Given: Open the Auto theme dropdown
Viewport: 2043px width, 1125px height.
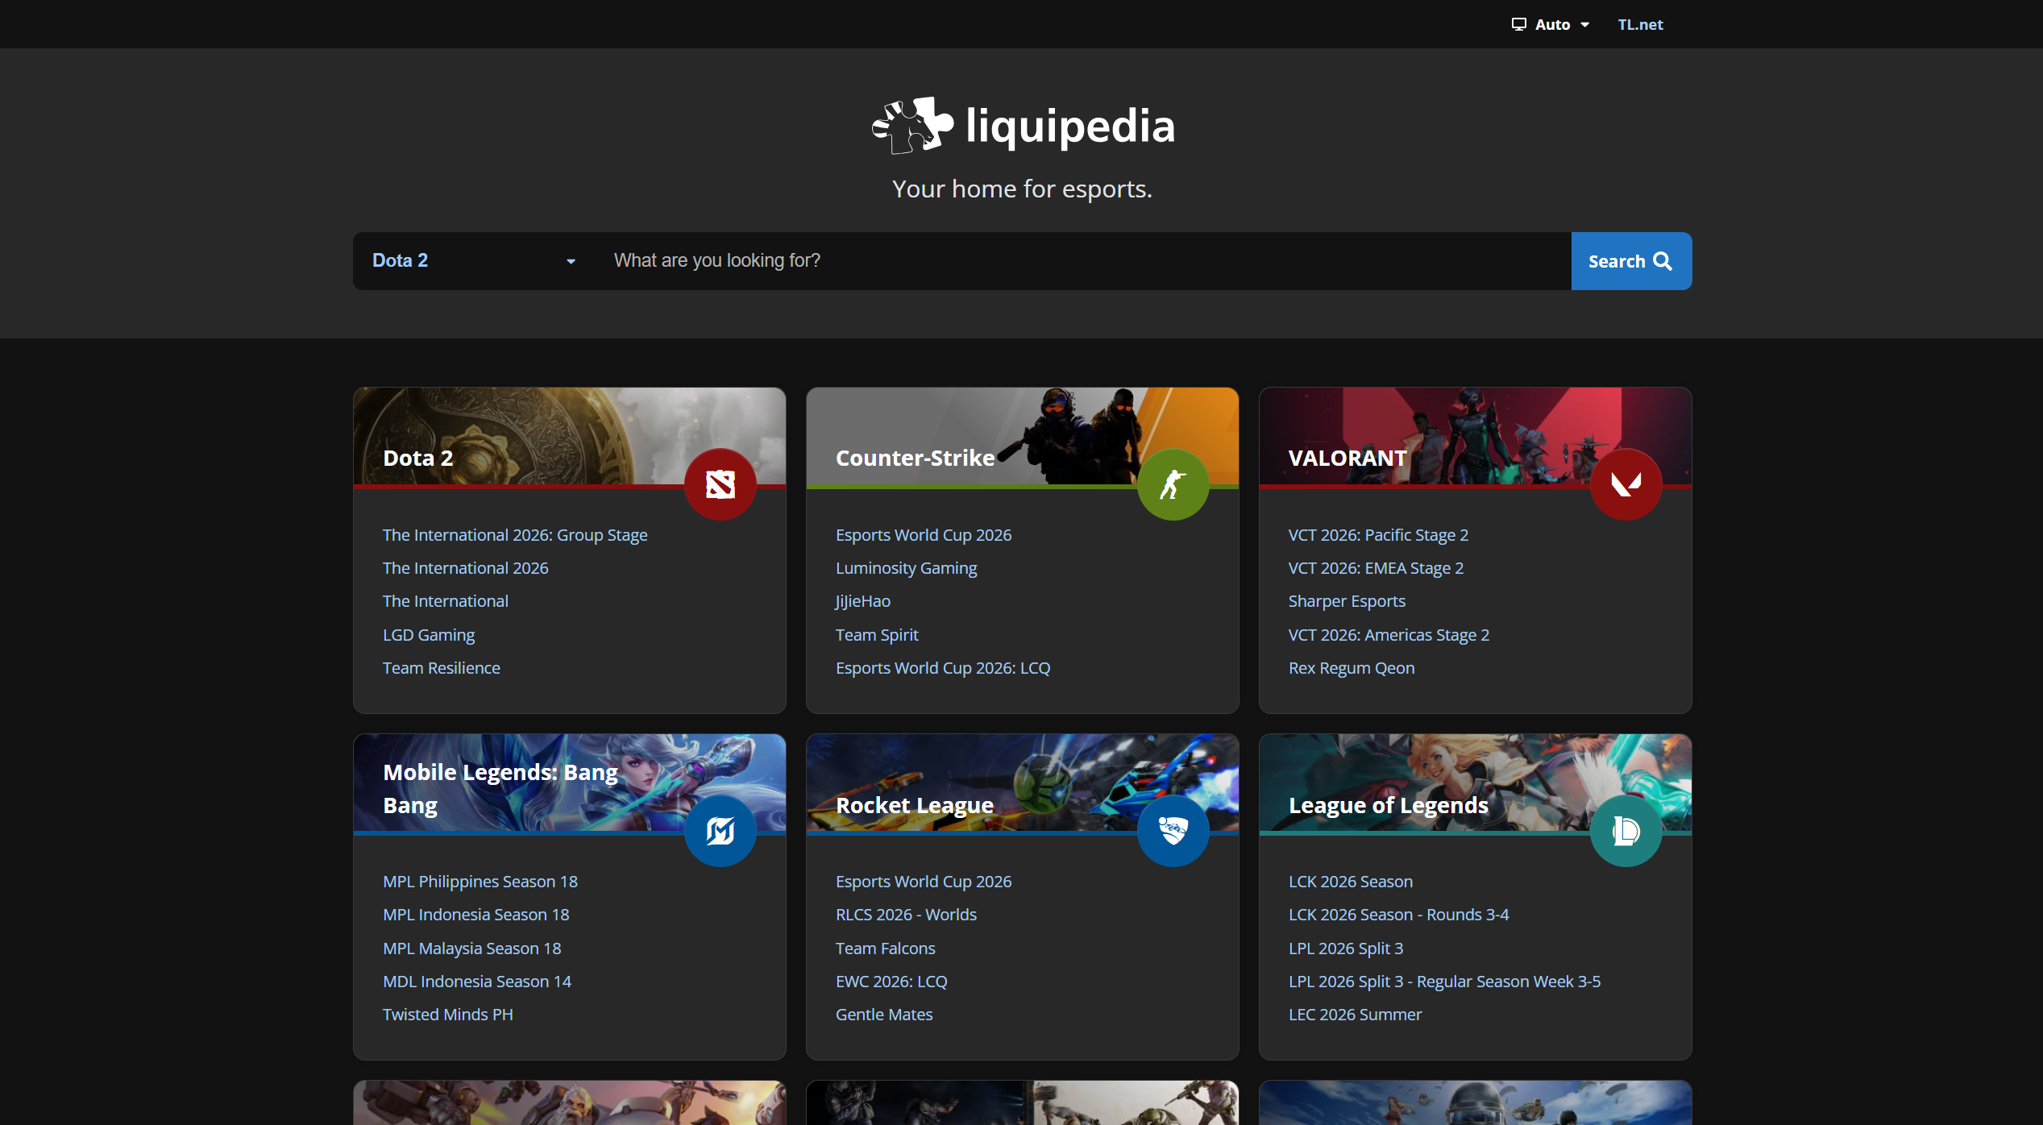Looking at the screenshot, I should tap(1551, 24).
